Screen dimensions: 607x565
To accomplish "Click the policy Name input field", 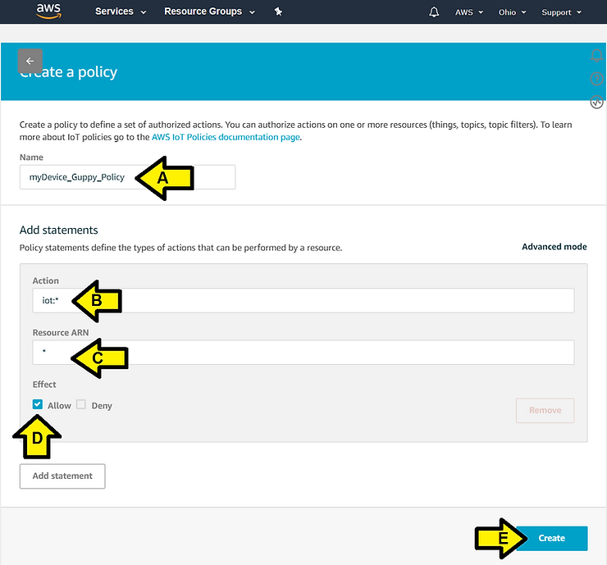I will pos(127,177).
